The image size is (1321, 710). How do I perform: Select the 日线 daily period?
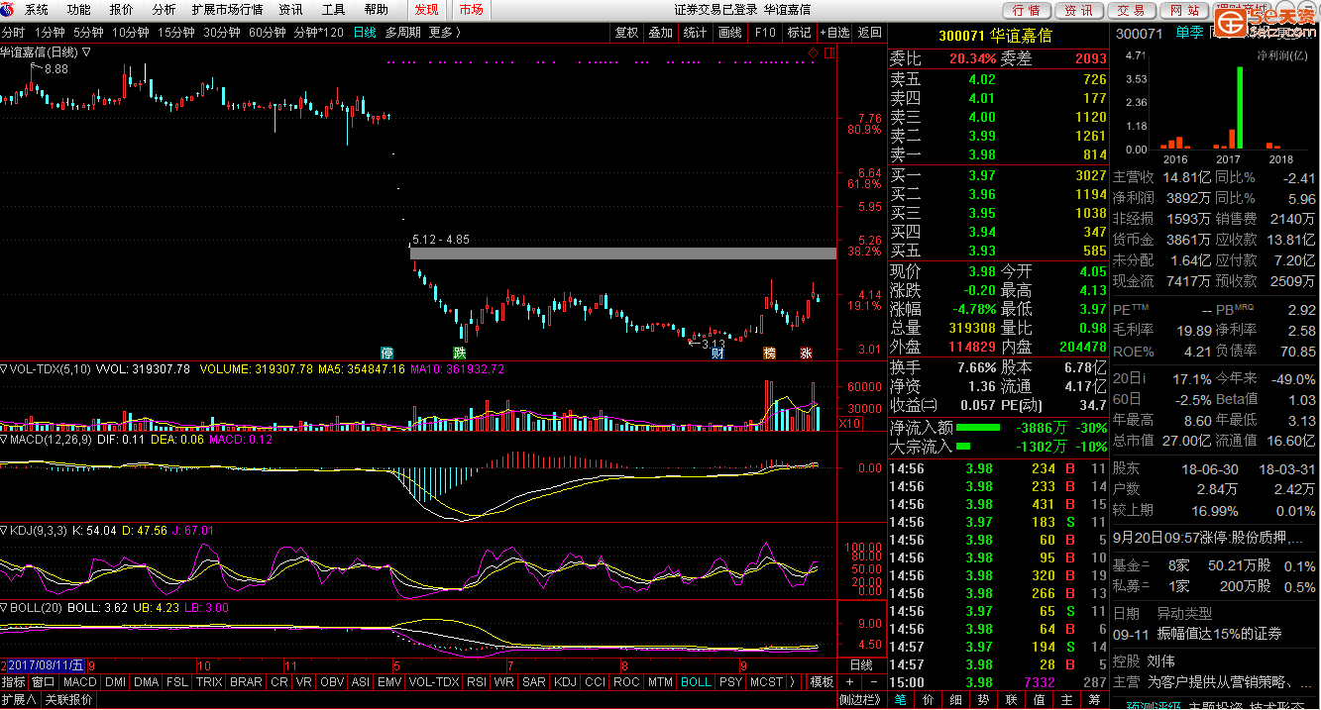pos(365,32)
